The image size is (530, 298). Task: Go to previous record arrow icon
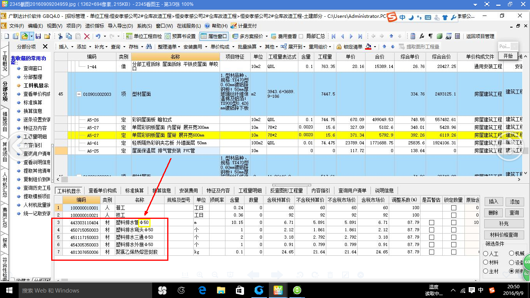pyautogui.click(x=342, y=36)
